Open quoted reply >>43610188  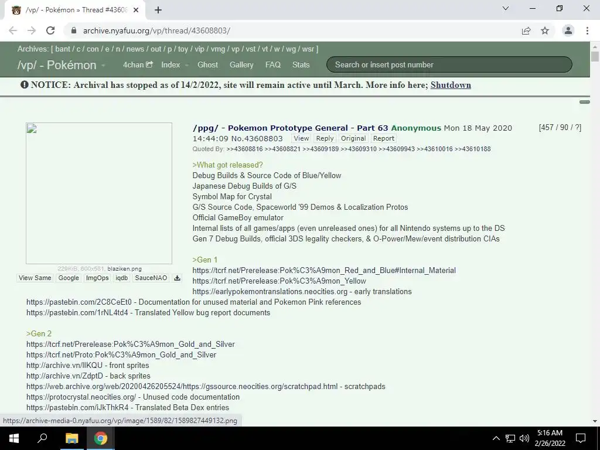point(473,149)
